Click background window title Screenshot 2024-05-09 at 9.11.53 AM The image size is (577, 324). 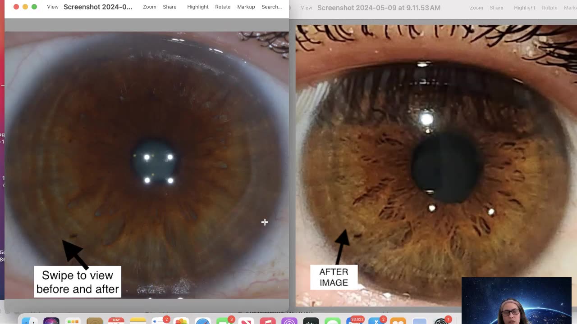click(379, 8)
